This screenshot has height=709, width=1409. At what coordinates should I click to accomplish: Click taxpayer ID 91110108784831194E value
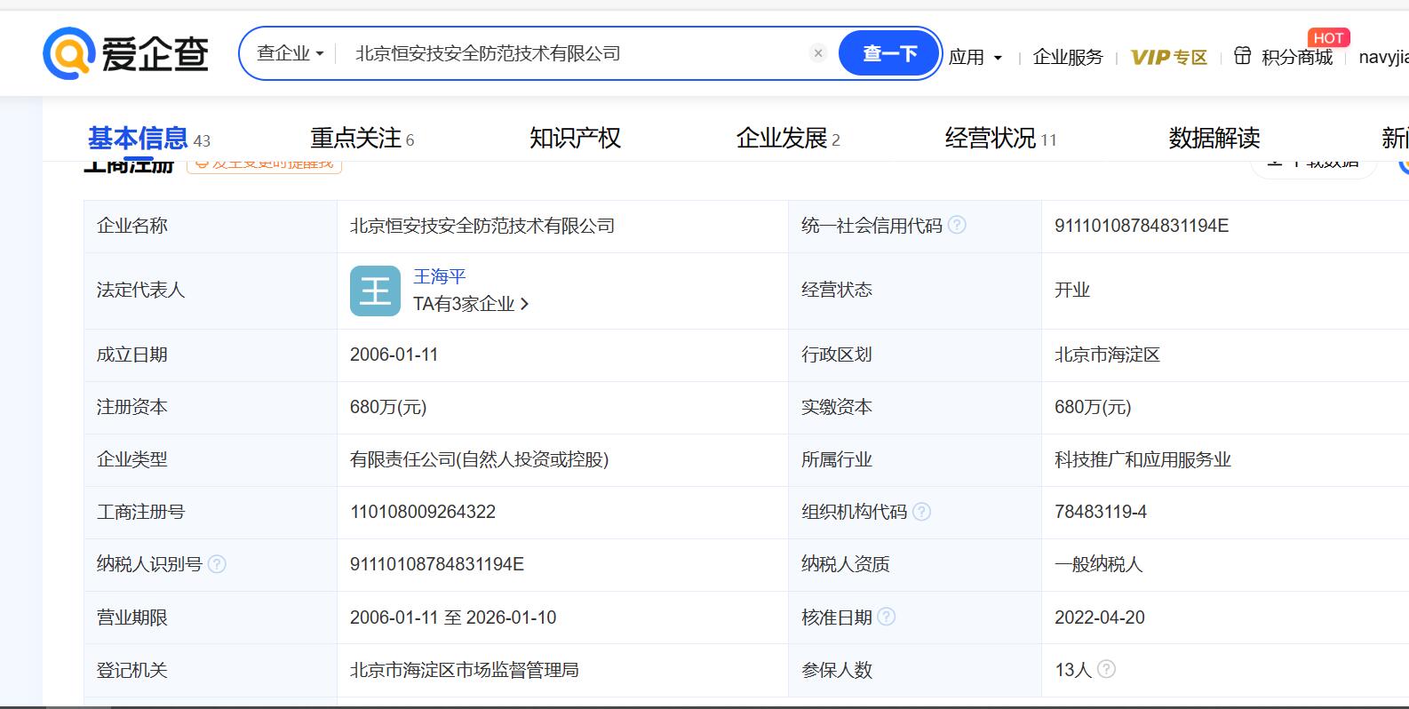pyautogui.click(x=437, y=564)
